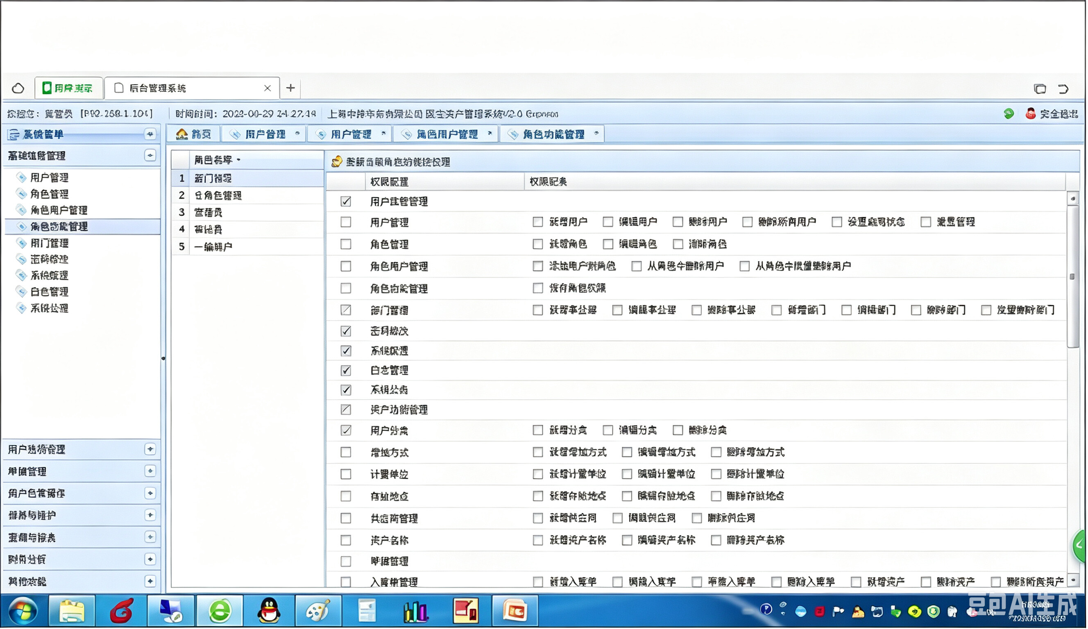The height and width of the screenshot is (629, 1088).
Task: Click the green status icon beside 安全退出
Action: pyautogui.click(x=1008, y=113)
